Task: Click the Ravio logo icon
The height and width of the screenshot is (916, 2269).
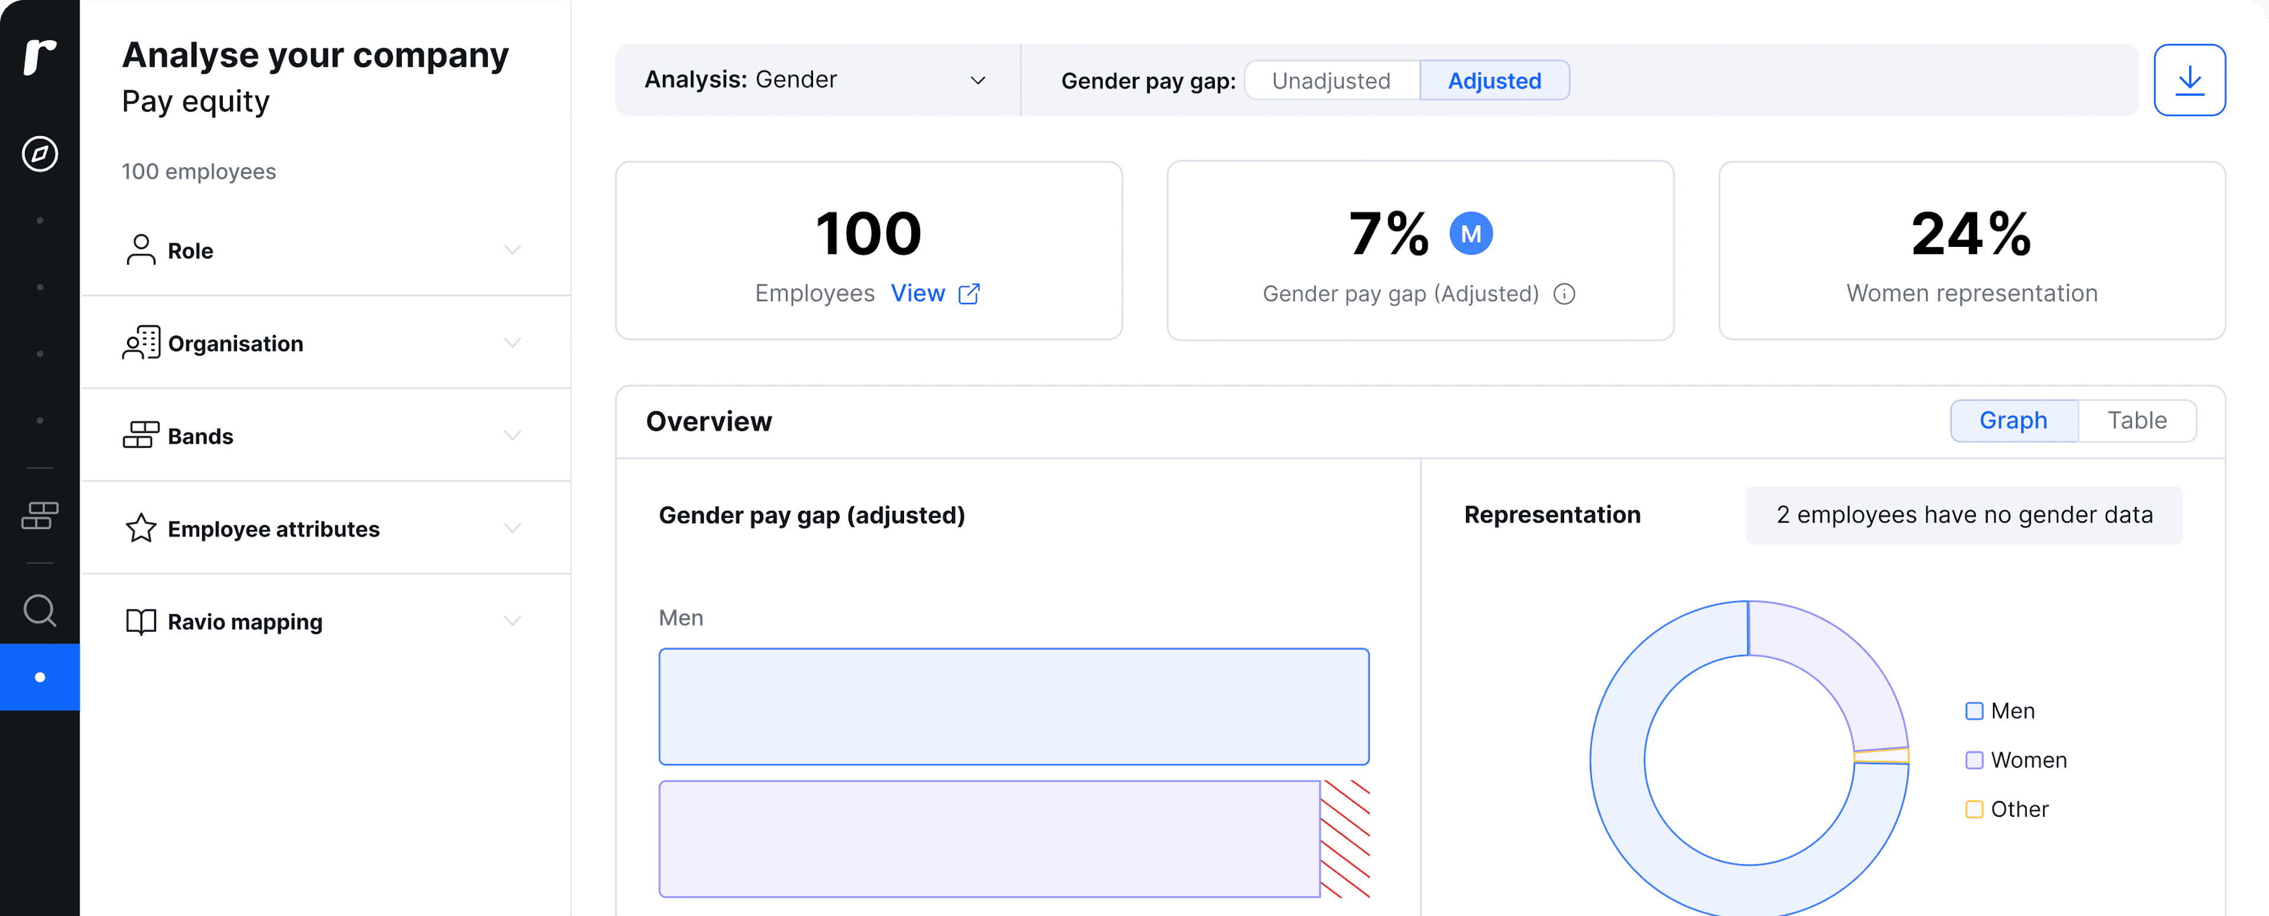Action: (40, 57)
